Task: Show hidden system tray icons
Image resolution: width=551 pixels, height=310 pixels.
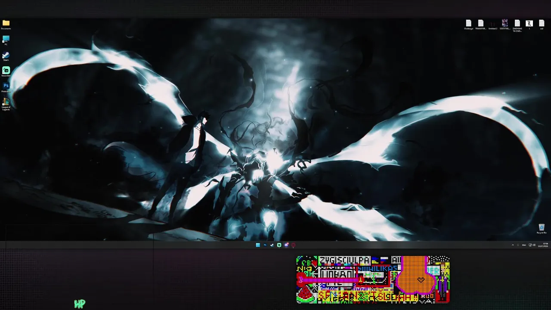Action: (x=513, y=245)
